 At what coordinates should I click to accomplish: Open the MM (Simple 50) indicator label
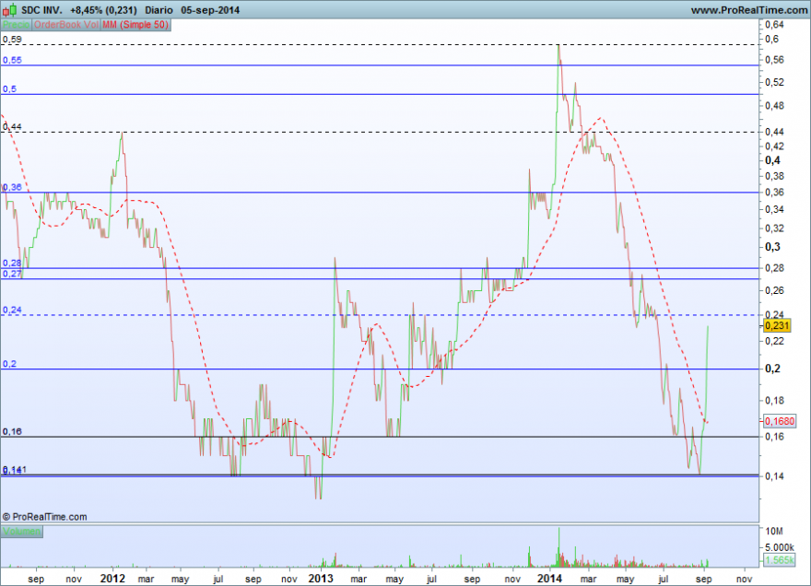coord(135,24)
